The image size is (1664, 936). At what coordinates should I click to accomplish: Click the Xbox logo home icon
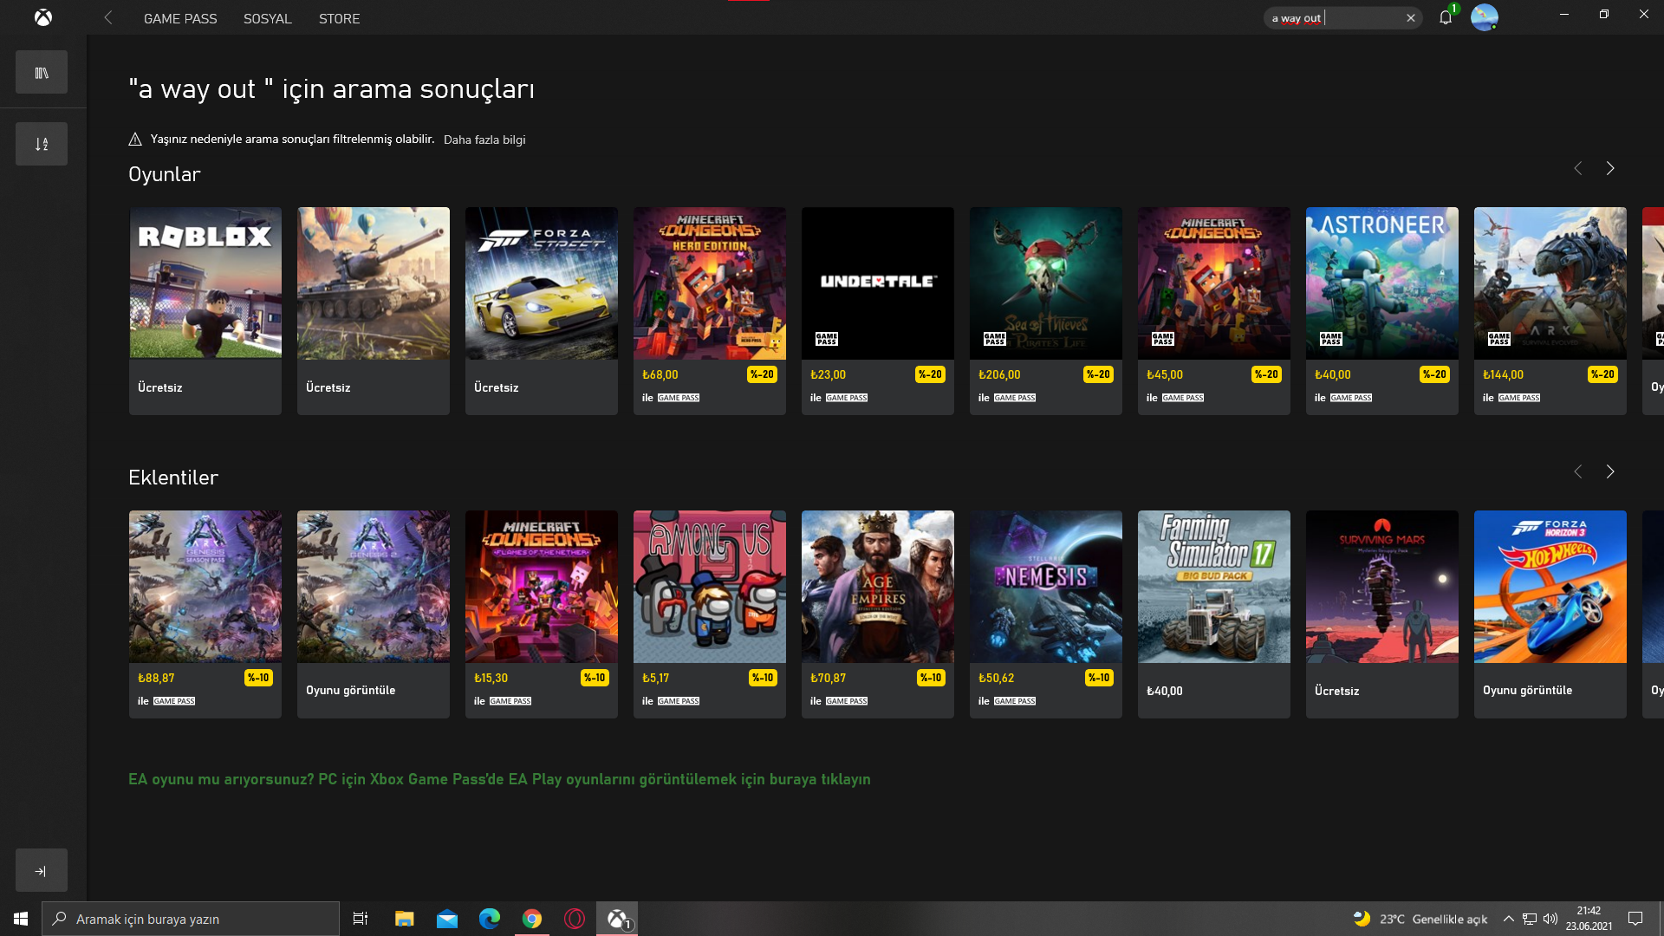[43, 17]
